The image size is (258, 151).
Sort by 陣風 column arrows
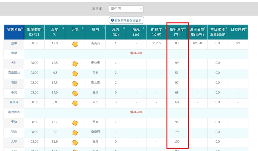[144, 28]
